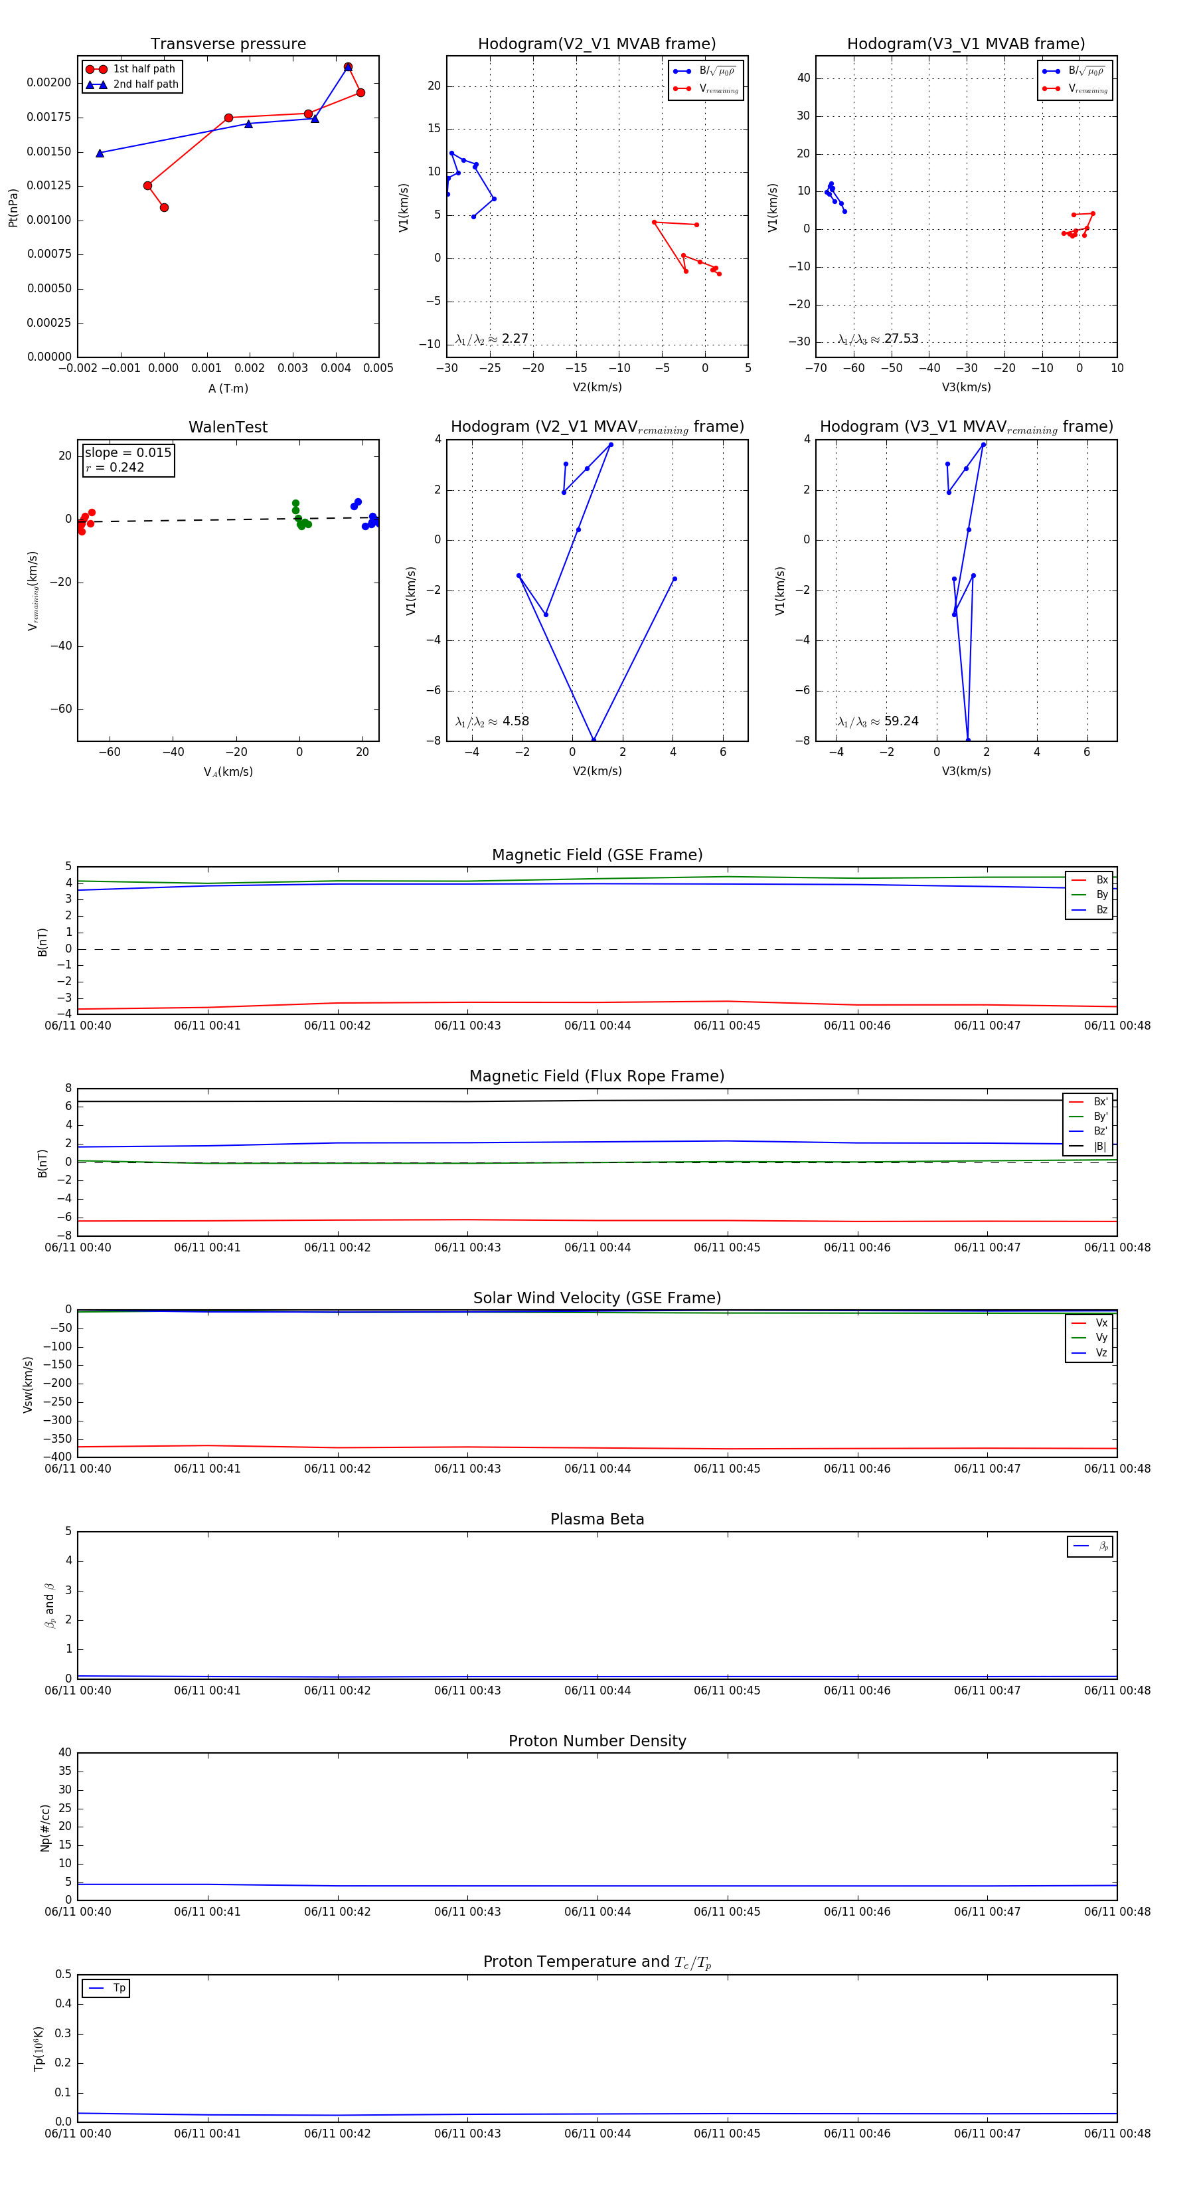Click the 'Transverse pressure' plot title
Screen dimensions: 1195x2192
(228, 45)
